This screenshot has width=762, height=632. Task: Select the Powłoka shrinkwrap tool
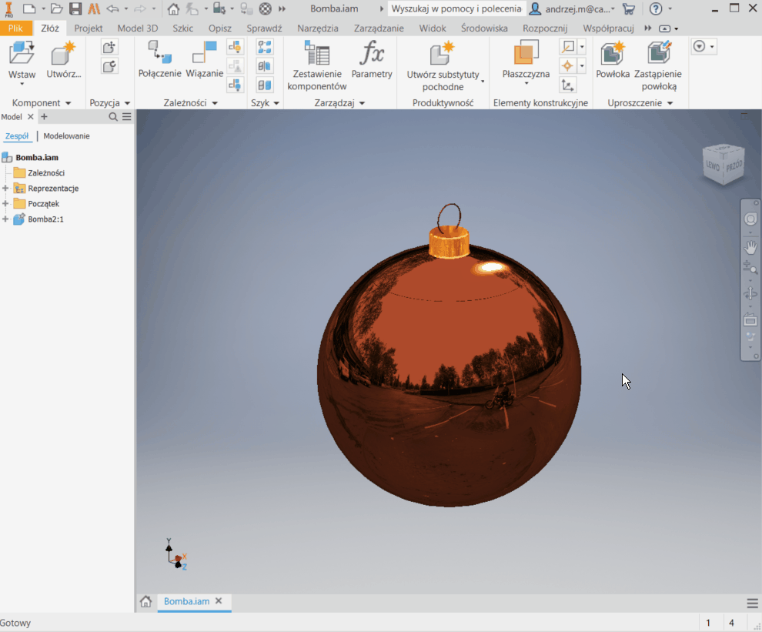click(x=613, y=54)
